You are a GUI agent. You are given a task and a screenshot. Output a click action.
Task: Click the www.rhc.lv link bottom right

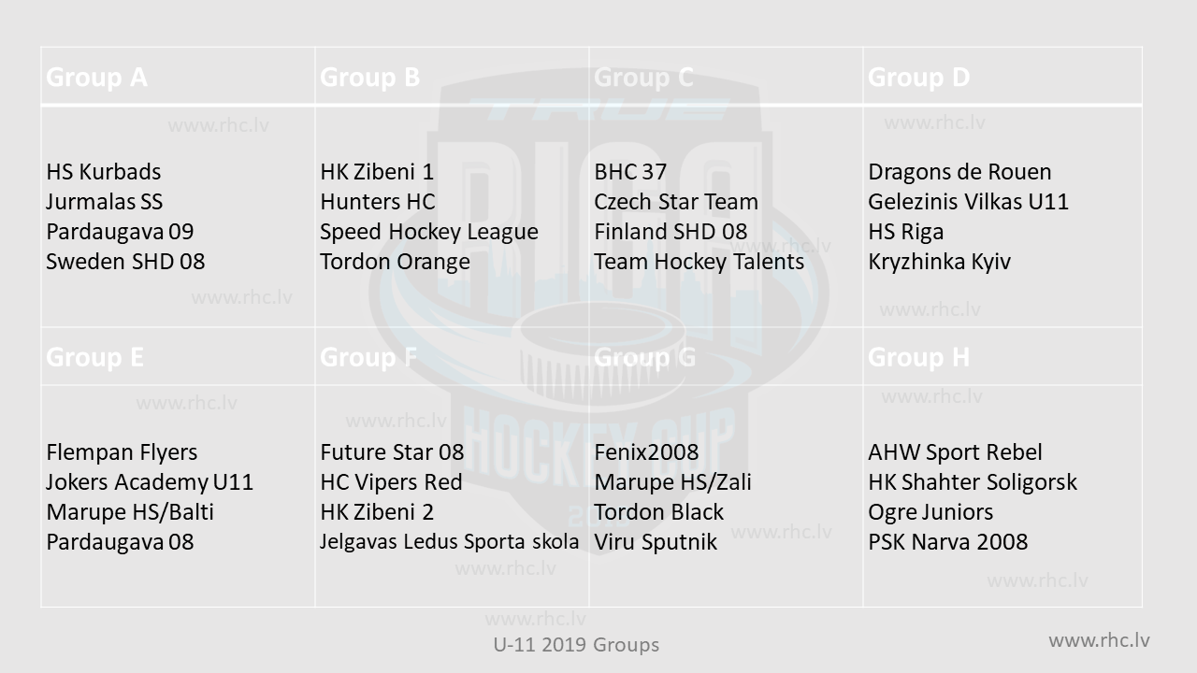pyautogui.click(x=1099, y=640)
